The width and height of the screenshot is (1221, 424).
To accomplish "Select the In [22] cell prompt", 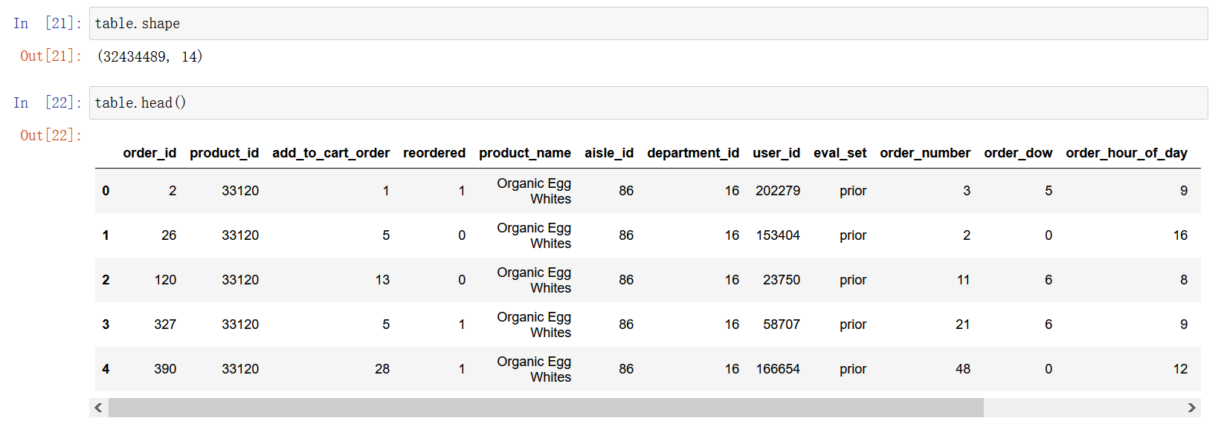I will point(47,103).
